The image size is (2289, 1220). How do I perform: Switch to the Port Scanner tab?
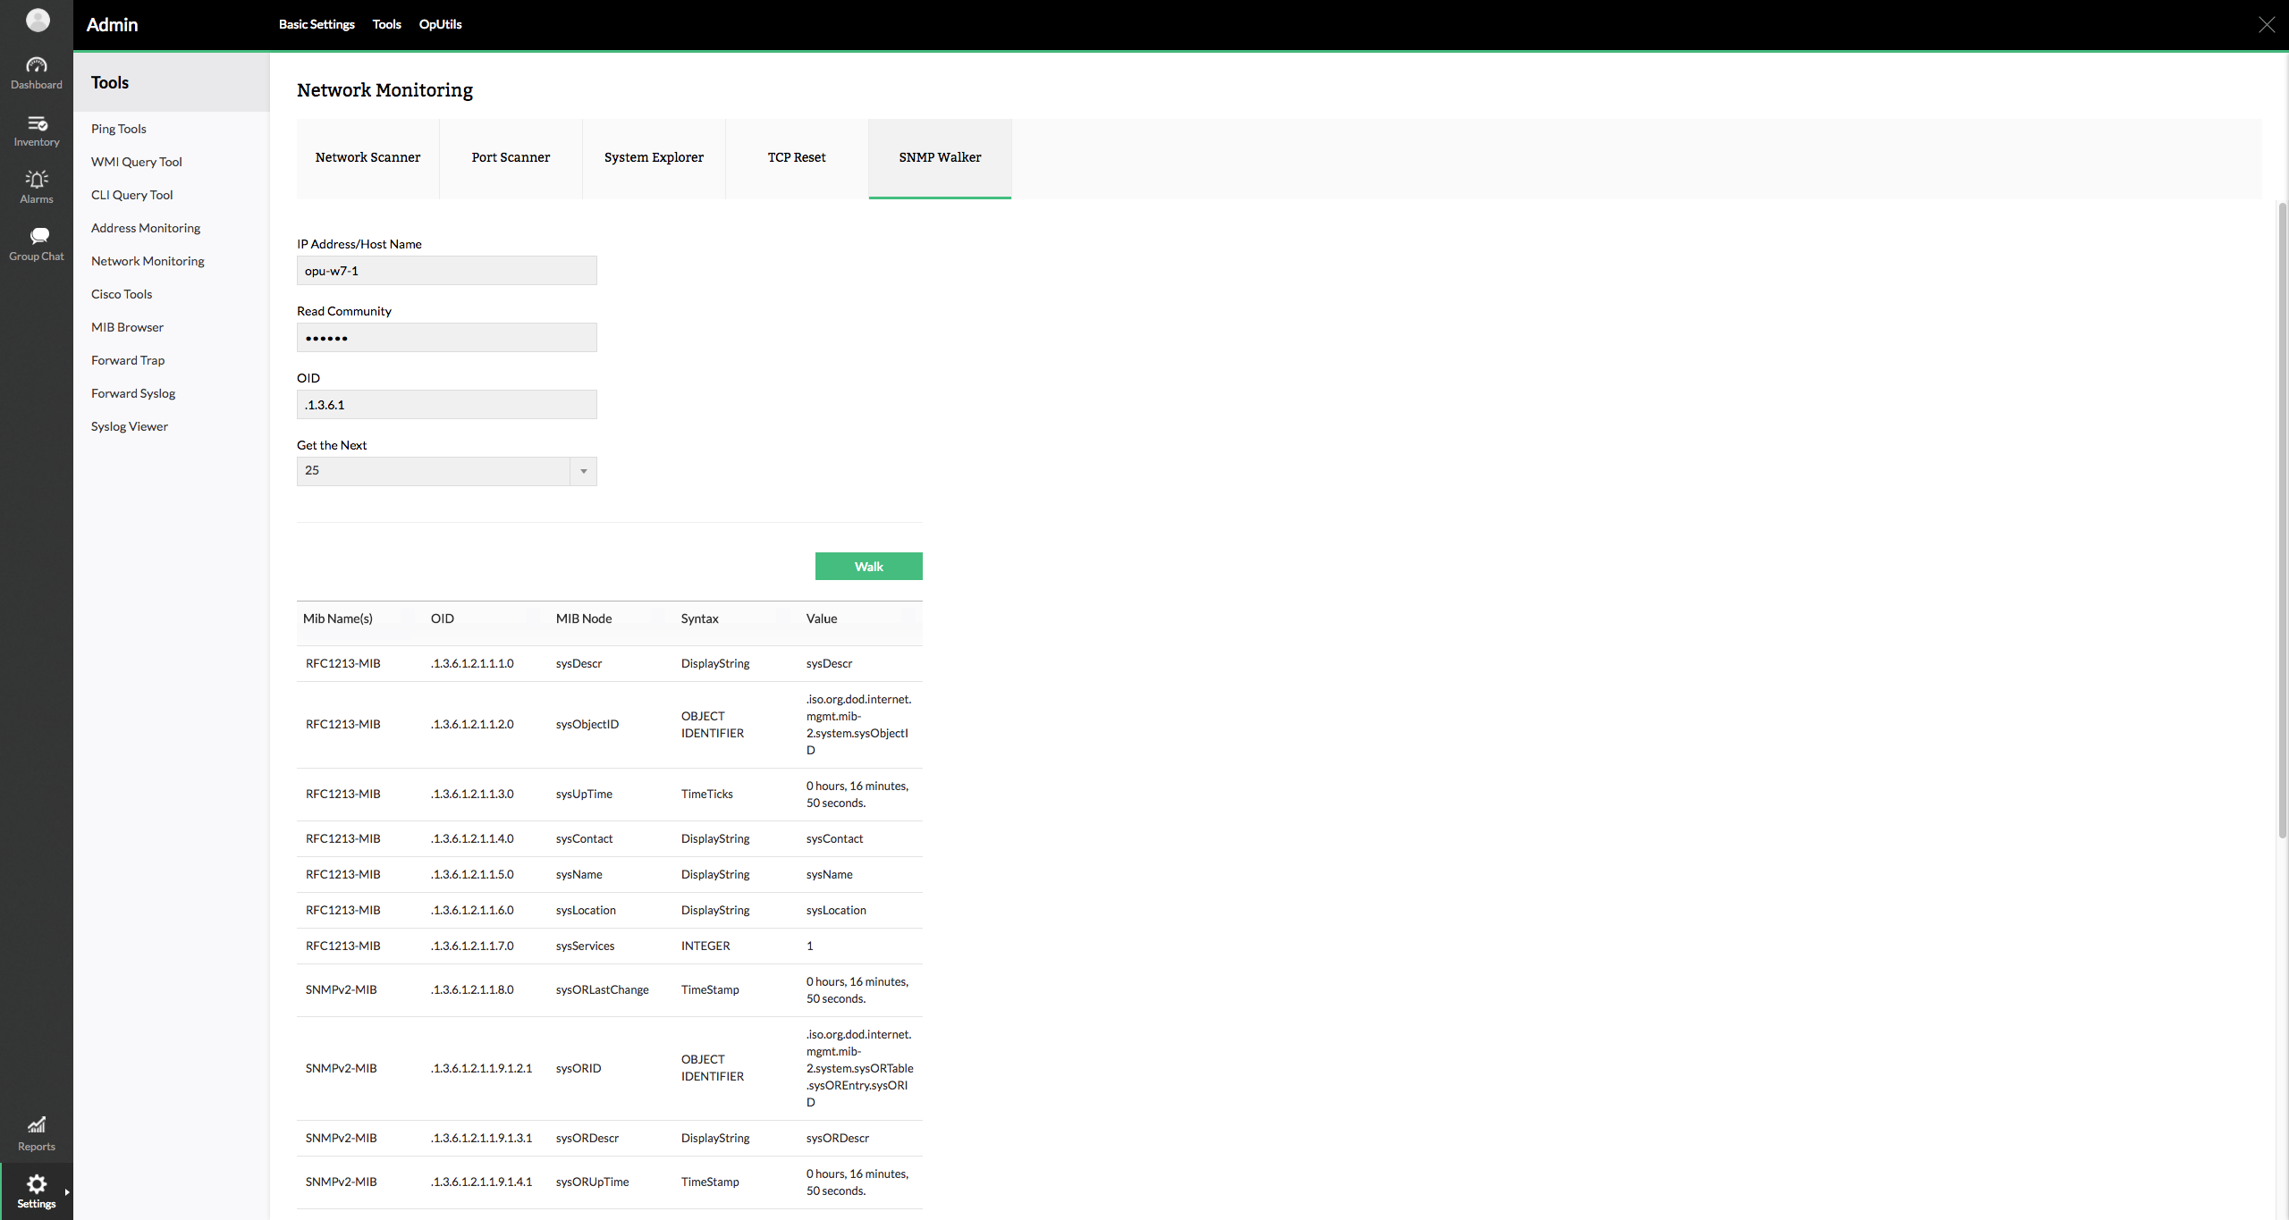tap(511, 157)
